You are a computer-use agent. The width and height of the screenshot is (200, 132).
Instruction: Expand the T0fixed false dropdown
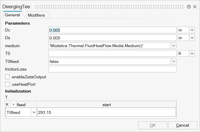pos(174,61)
